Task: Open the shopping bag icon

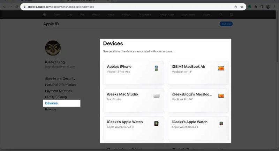Action: pyautogui.click(x=231, y=15)
